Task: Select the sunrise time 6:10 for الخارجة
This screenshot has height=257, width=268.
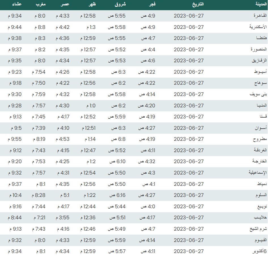Action: 117,162
